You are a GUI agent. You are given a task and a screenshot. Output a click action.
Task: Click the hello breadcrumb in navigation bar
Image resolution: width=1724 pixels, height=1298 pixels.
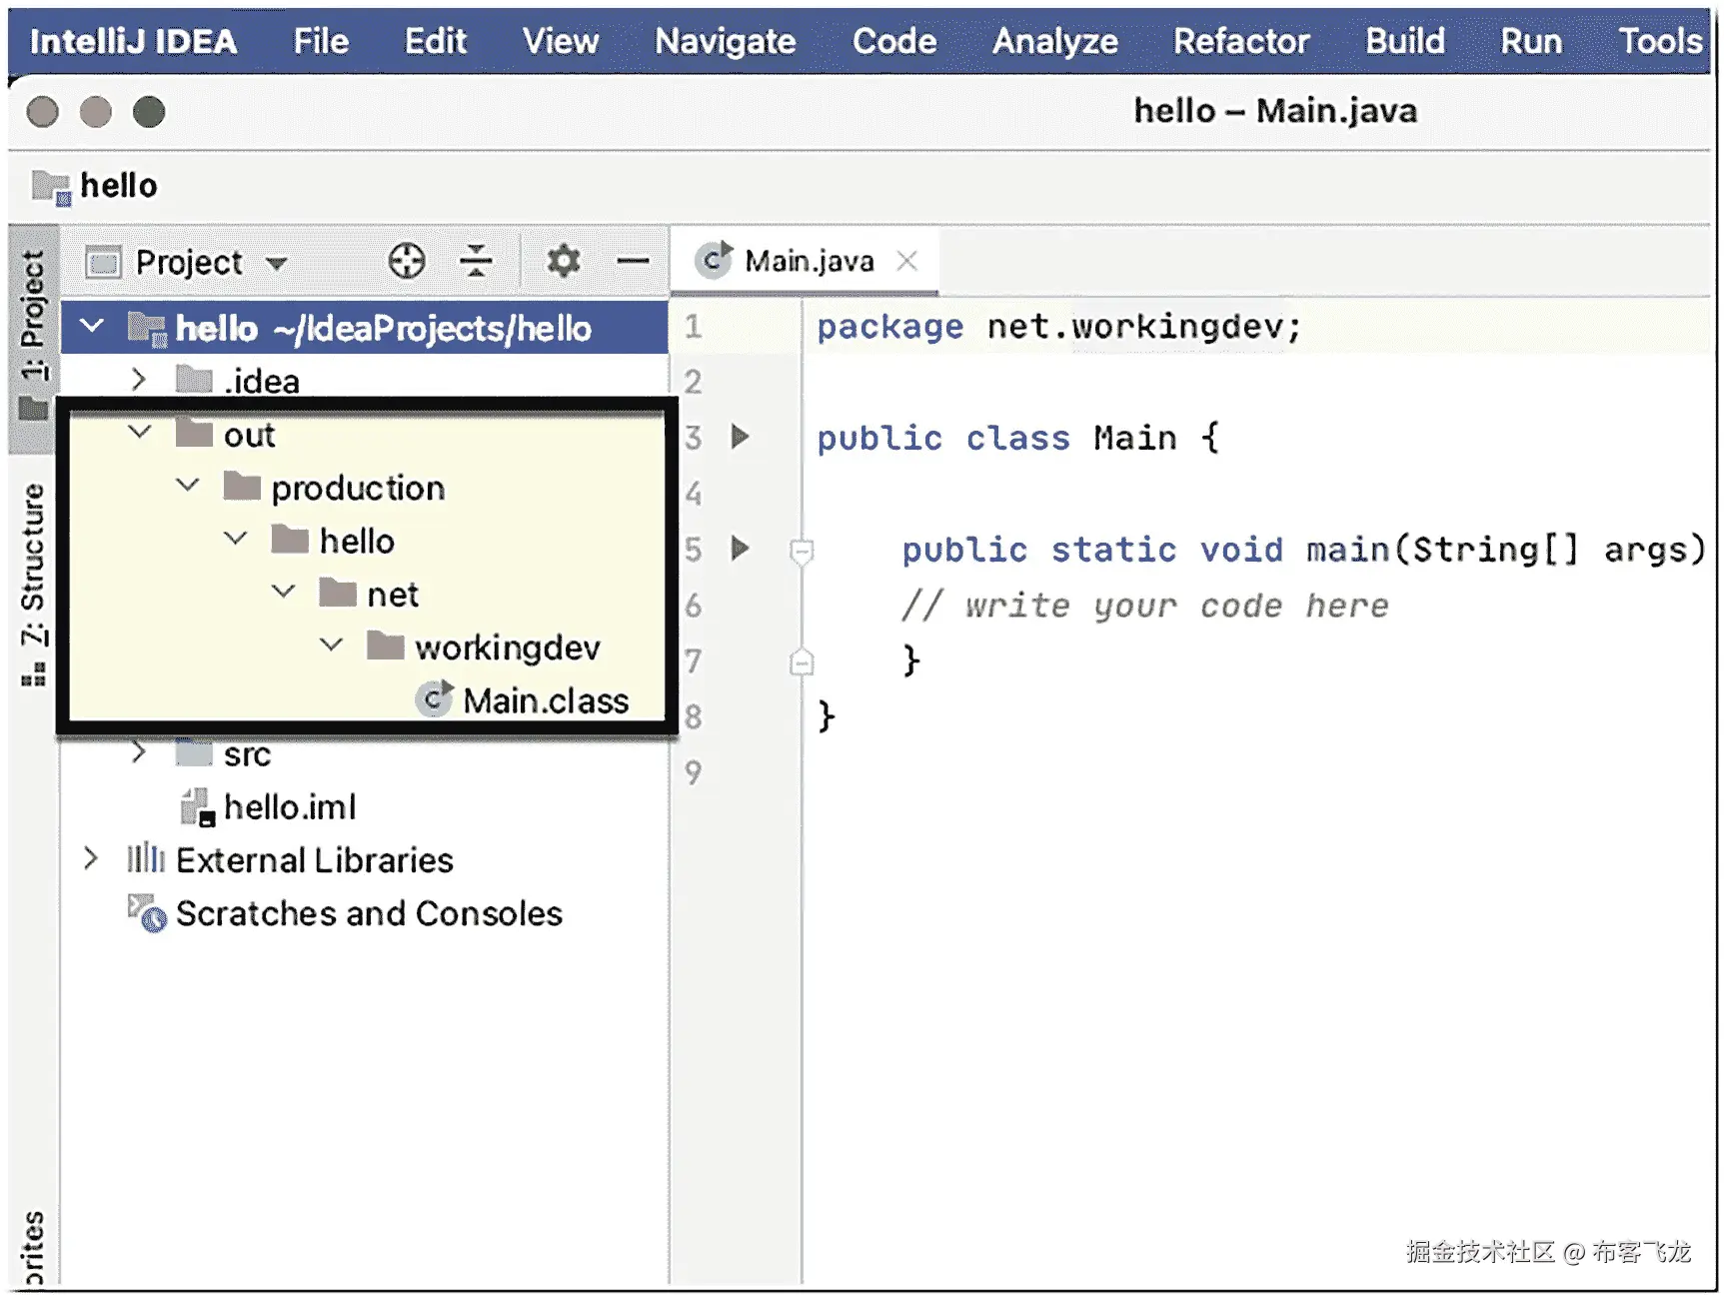tap(119, 186)
